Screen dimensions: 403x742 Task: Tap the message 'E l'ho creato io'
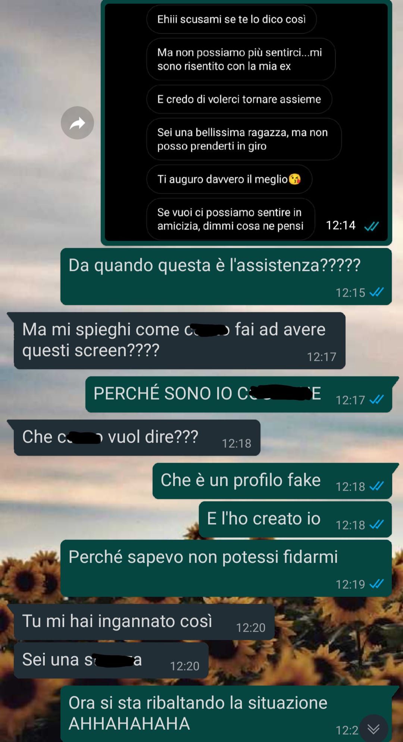[295, 519]
